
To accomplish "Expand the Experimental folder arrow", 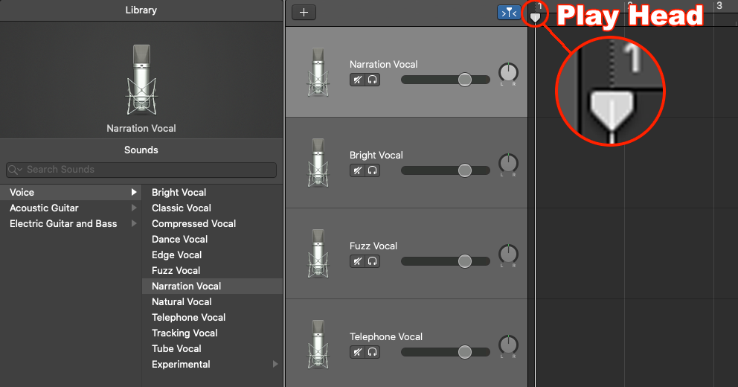I will (x=275, y=364).
